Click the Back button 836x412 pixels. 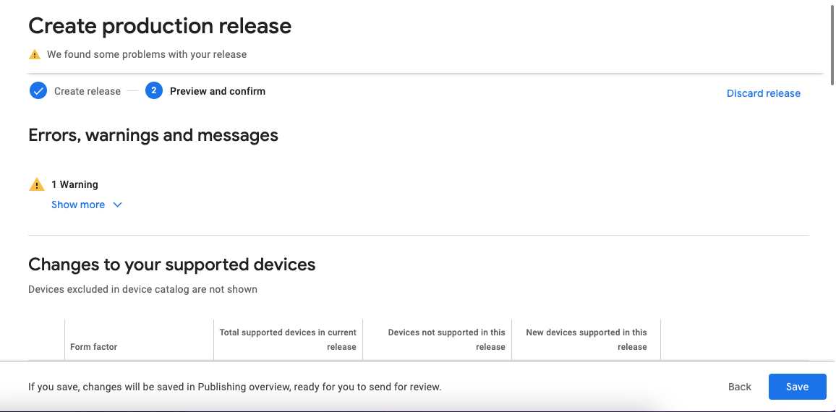(x=739, y=387)
